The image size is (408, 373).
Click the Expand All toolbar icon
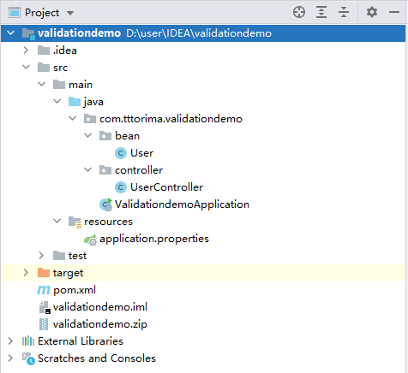[x=321, y=12]
